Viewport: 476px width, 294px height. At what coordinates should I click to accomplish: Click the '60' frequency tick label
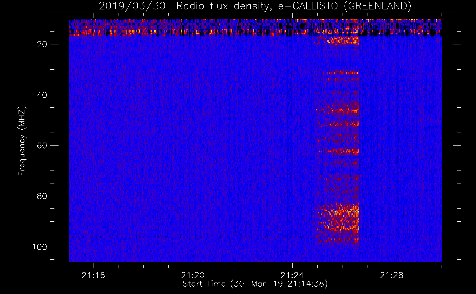click(x=42, y=146)
